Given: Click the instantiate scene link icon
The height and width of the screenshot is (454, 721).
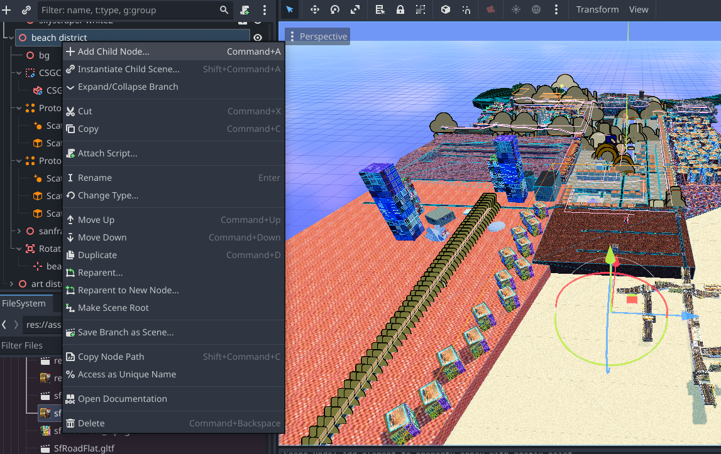Looking at the screenshot, I should pyautogui.click(x=26, y=9).
